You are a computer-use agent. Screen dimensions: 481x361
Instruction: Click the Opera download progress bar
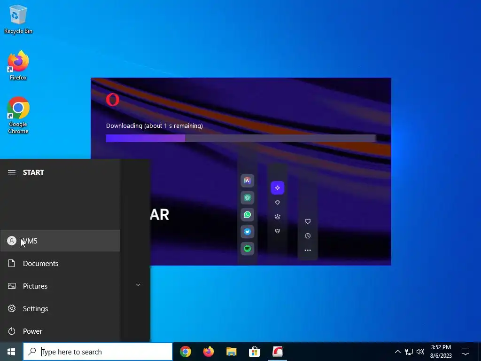point(241,138)
